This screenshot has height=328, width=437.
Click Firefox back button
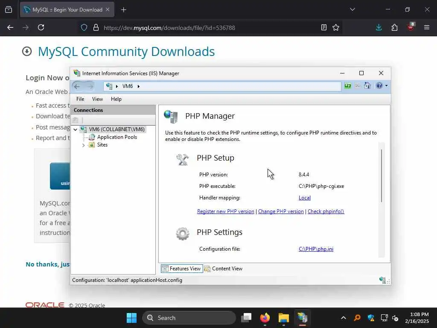(10, 28)
